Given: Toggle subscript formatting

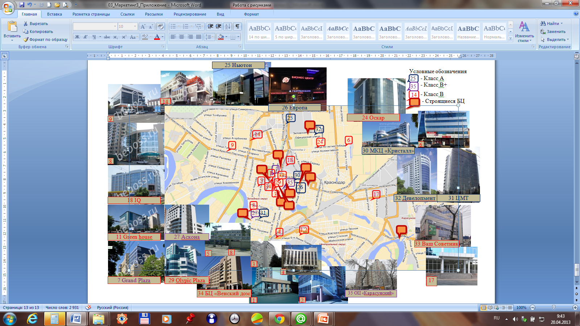Looking at the screenshot, I should point(115,37).
